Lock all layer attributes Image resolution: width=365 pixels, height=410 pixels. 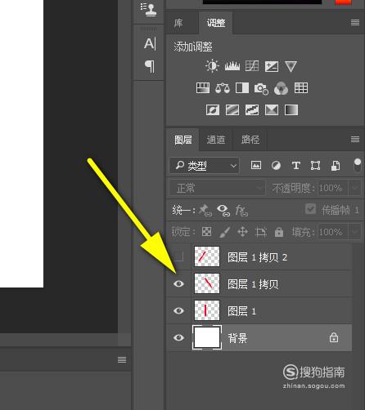tap(279, 232)
